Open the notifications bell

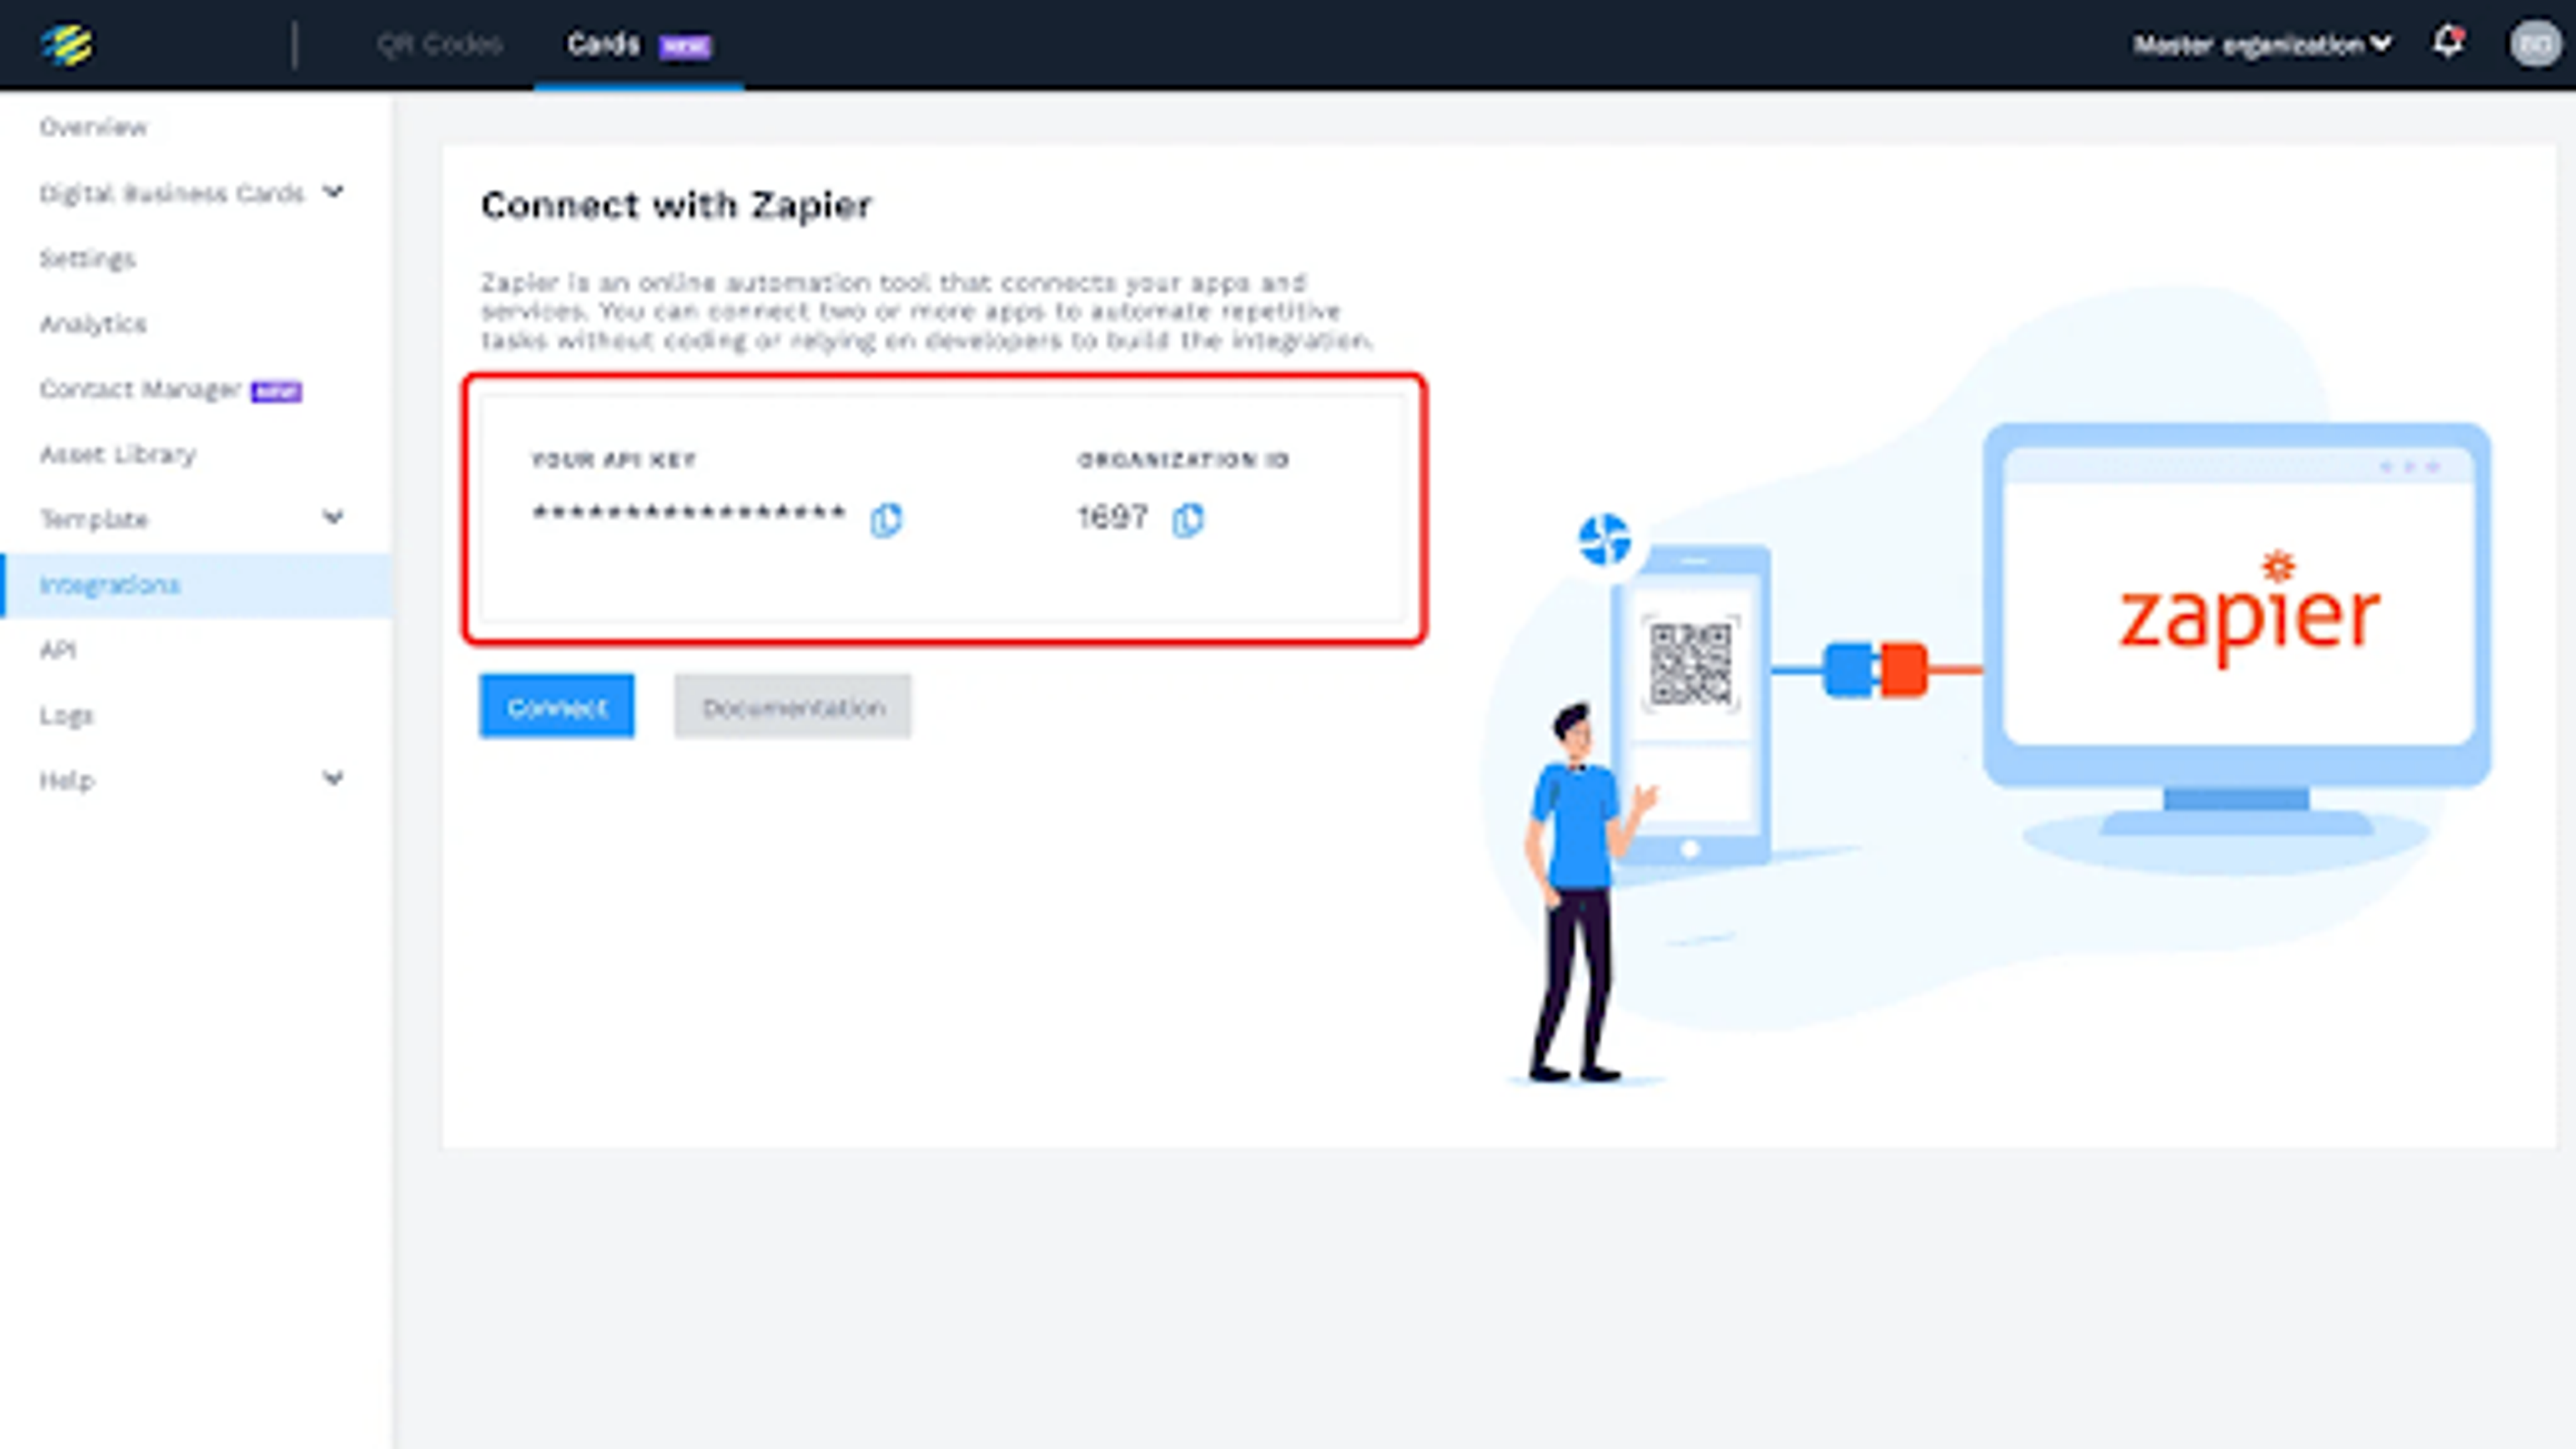click(x=2447, y=43)
